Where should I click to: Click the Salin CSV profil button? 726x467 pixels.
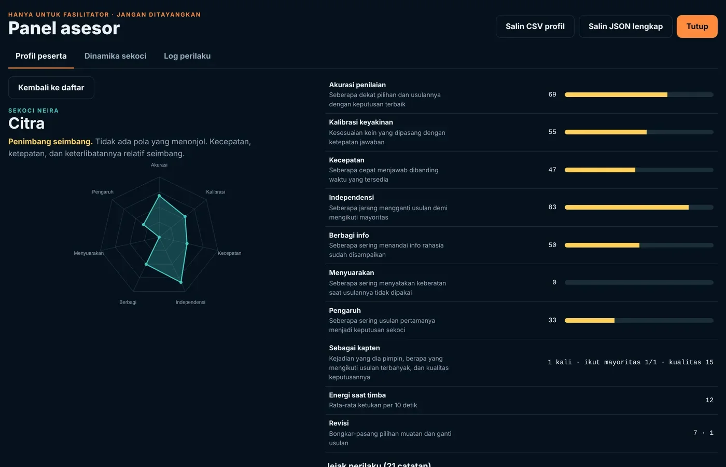[x=535, y=26]
